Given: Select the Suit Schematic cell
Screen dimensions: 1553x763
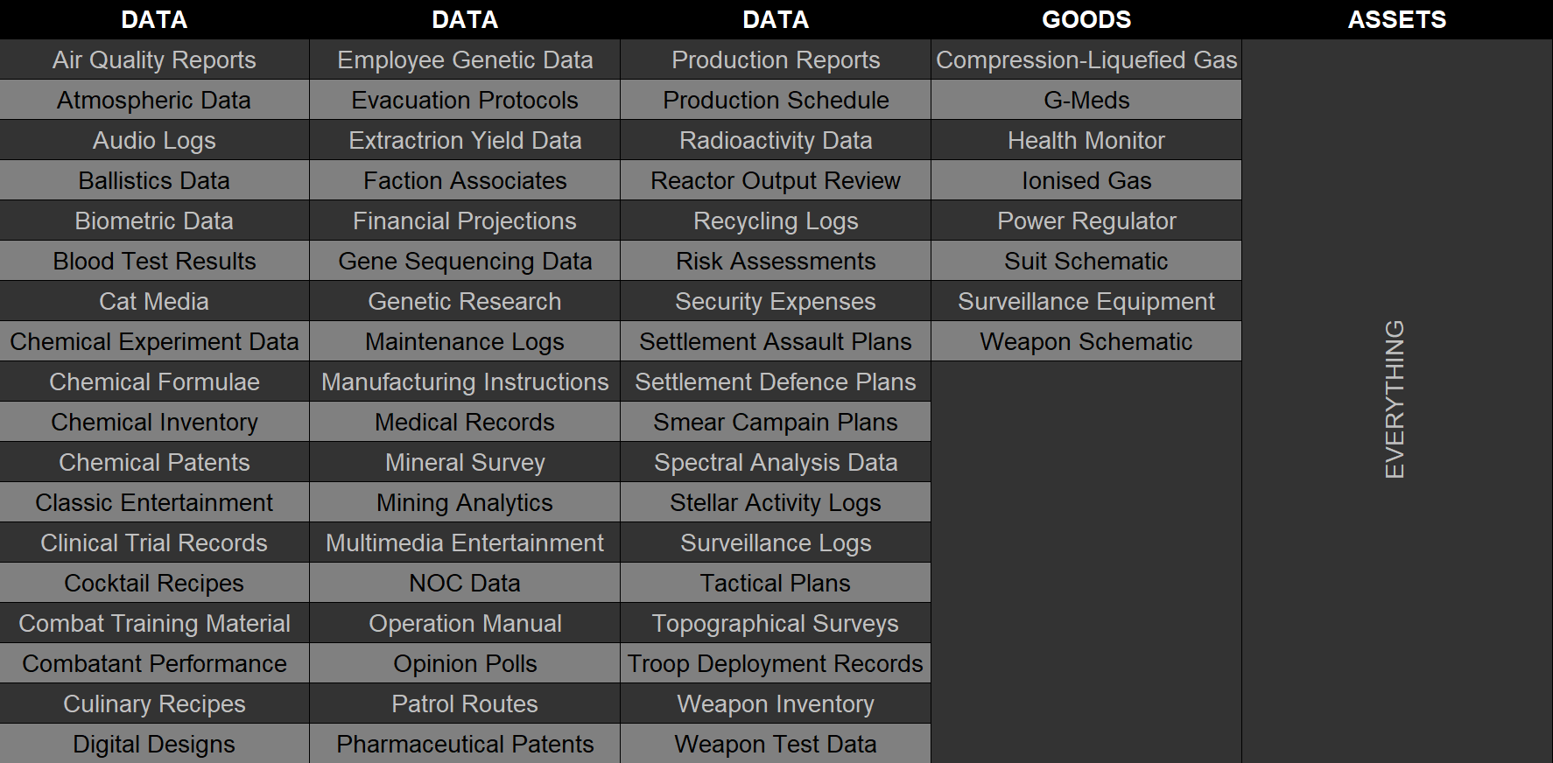Looking at the screenshot, I should coord(1086,261).
